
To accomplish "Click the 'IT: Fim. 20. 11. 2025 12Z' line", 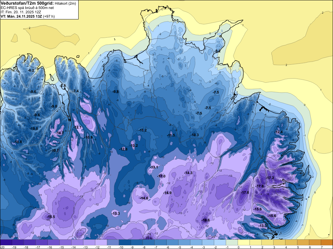I will coord(21,12).
